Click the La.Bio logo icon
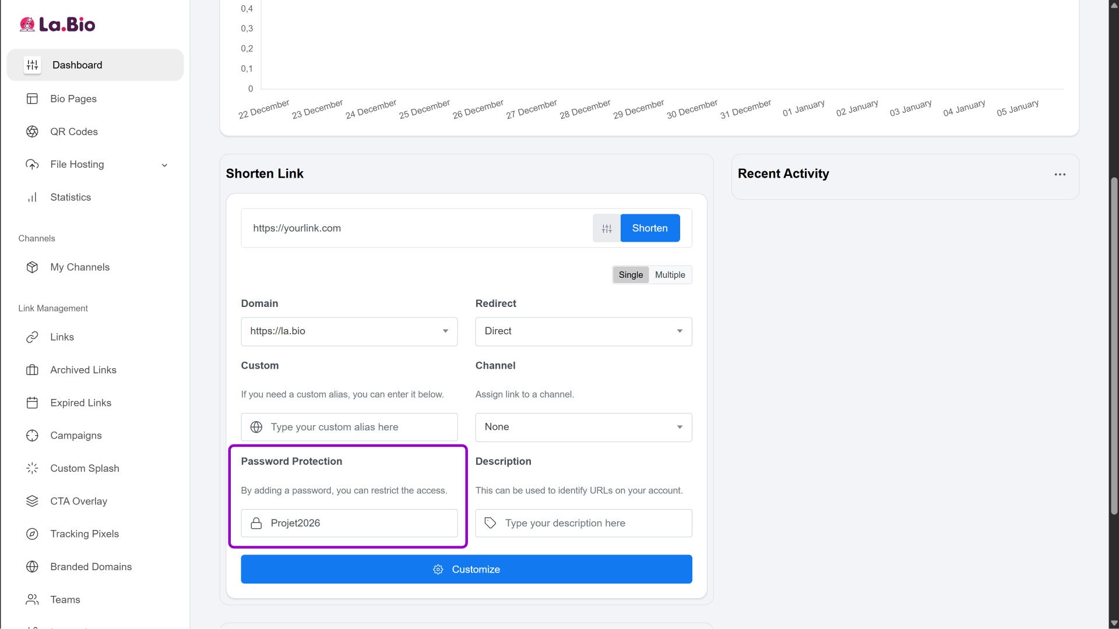Viewport: 1119px width, 629px height. [27, 24]
